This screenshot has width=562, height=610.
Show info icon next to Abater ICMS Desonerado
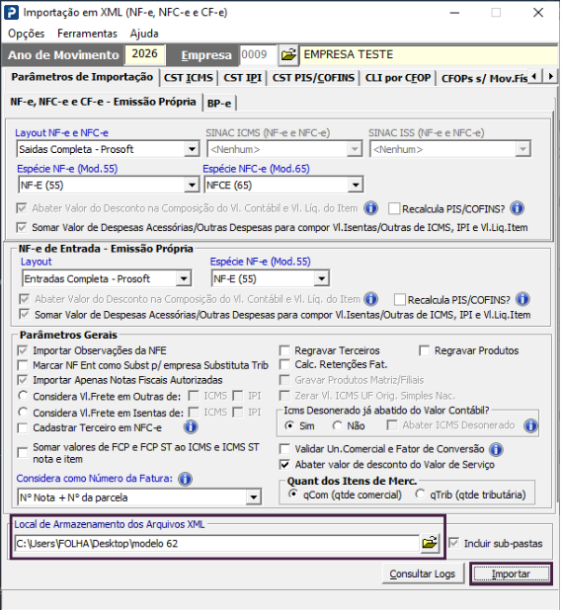(x=530, y=425)
